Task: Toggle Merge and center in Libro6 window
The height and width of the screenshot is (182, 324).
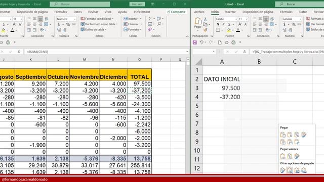Action: click(272, 25)
